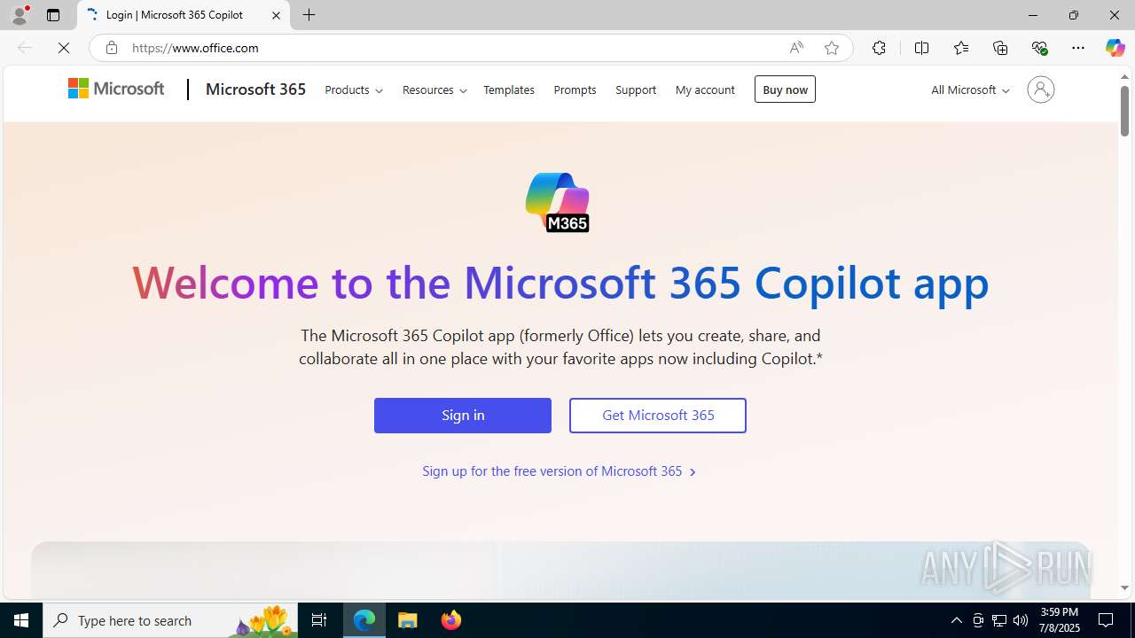Show hidden system tray icons
The height and width of the screenshot is (638, 1135).
click(x=956, y=620)
